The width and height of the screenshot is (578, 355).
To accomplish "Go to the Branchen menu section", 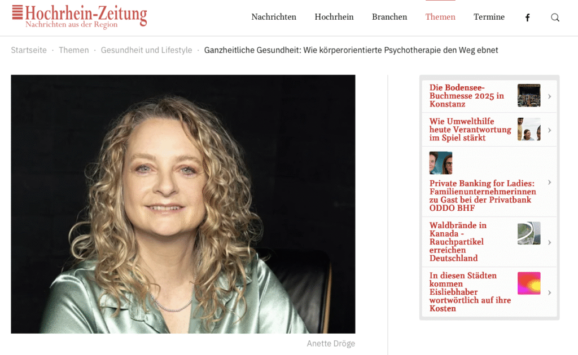I will [x=389, y=17].
